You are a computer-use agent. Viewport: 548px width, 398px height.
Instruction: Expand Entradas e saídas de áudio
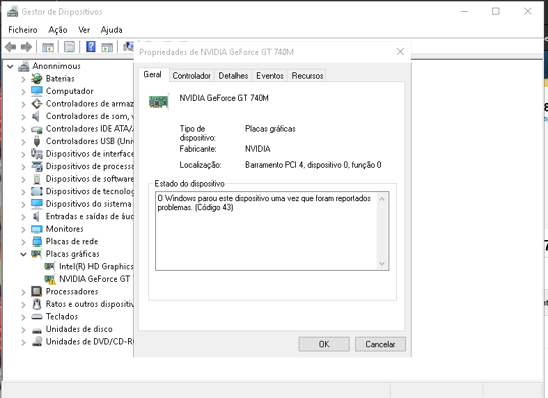(x=24, y=217)
